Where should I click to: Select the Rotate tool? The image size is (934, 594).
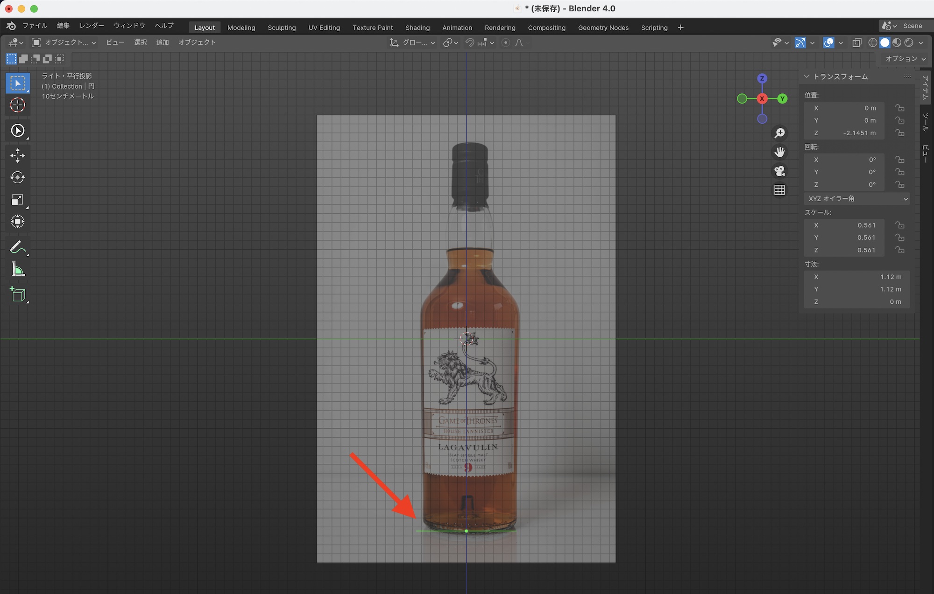pos(18,177)
